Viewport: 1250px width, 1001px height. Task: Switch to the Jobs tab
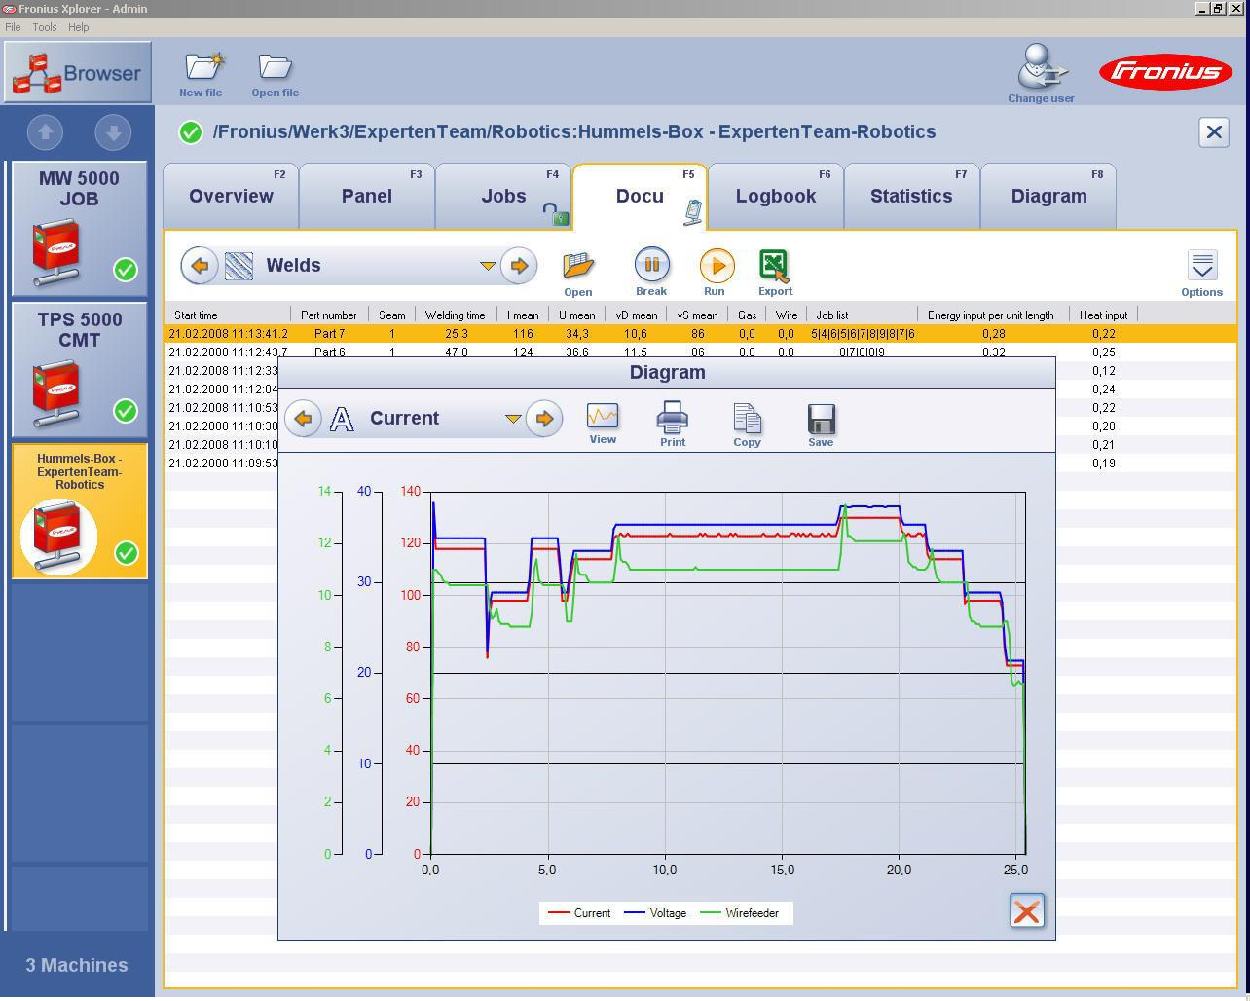coord(503,196)
